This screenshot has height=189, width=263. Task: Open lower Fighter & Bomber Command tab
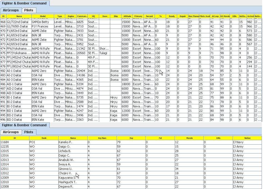(x=24, y=125)
